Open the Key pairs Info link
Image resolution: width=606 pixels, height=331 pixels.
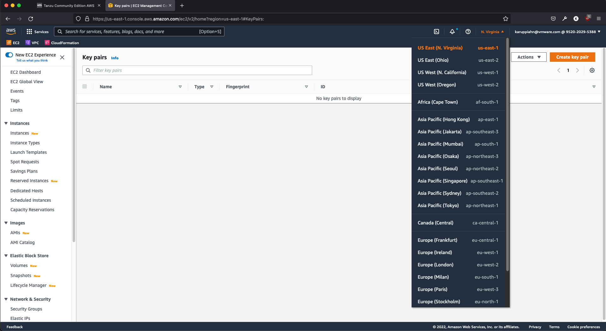[x=115, y=58]
